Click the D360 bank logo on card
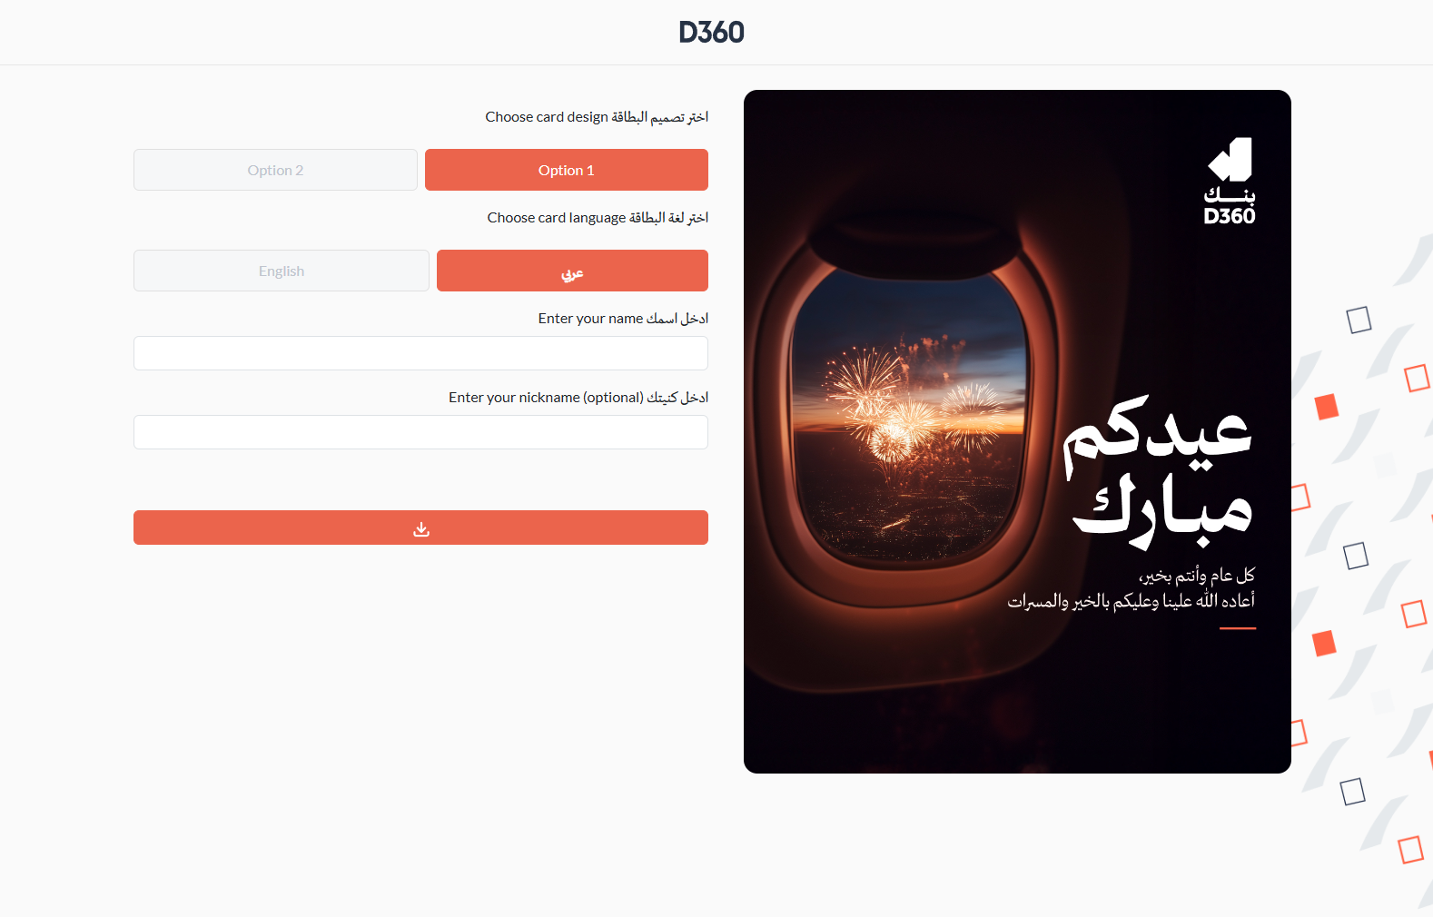1433x917 pixels. (1230, 181)
